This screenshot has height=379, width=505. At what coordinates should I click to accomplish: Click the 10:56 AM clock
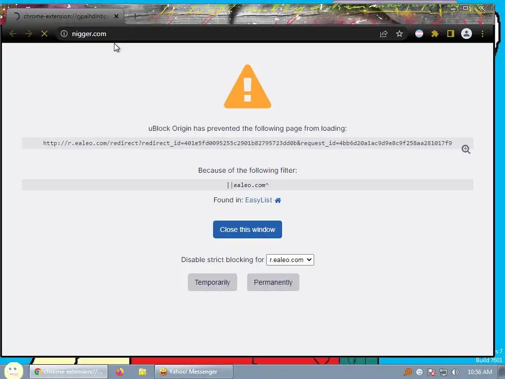[x=479, y=372]
